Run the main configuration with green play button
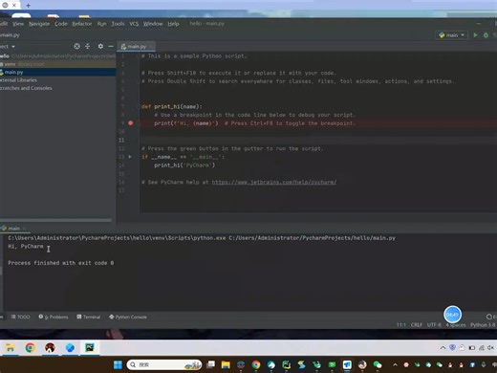497x373 pixels. point(475,35)
